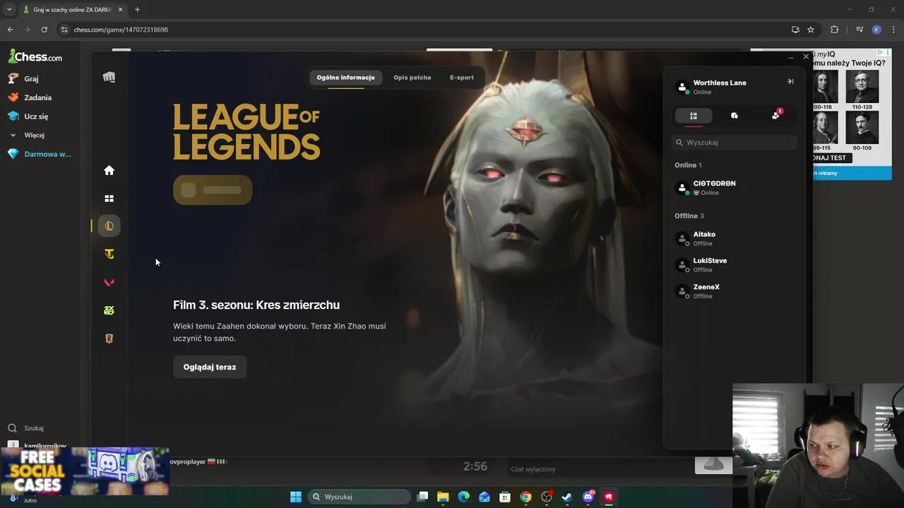
Task: Select the friend with the Cyrillic-style name
Action: [734, 188]
